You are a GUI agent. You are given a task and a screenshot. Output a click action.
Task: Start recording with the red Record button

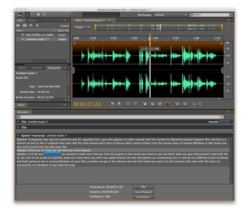(x=167, y=104)
